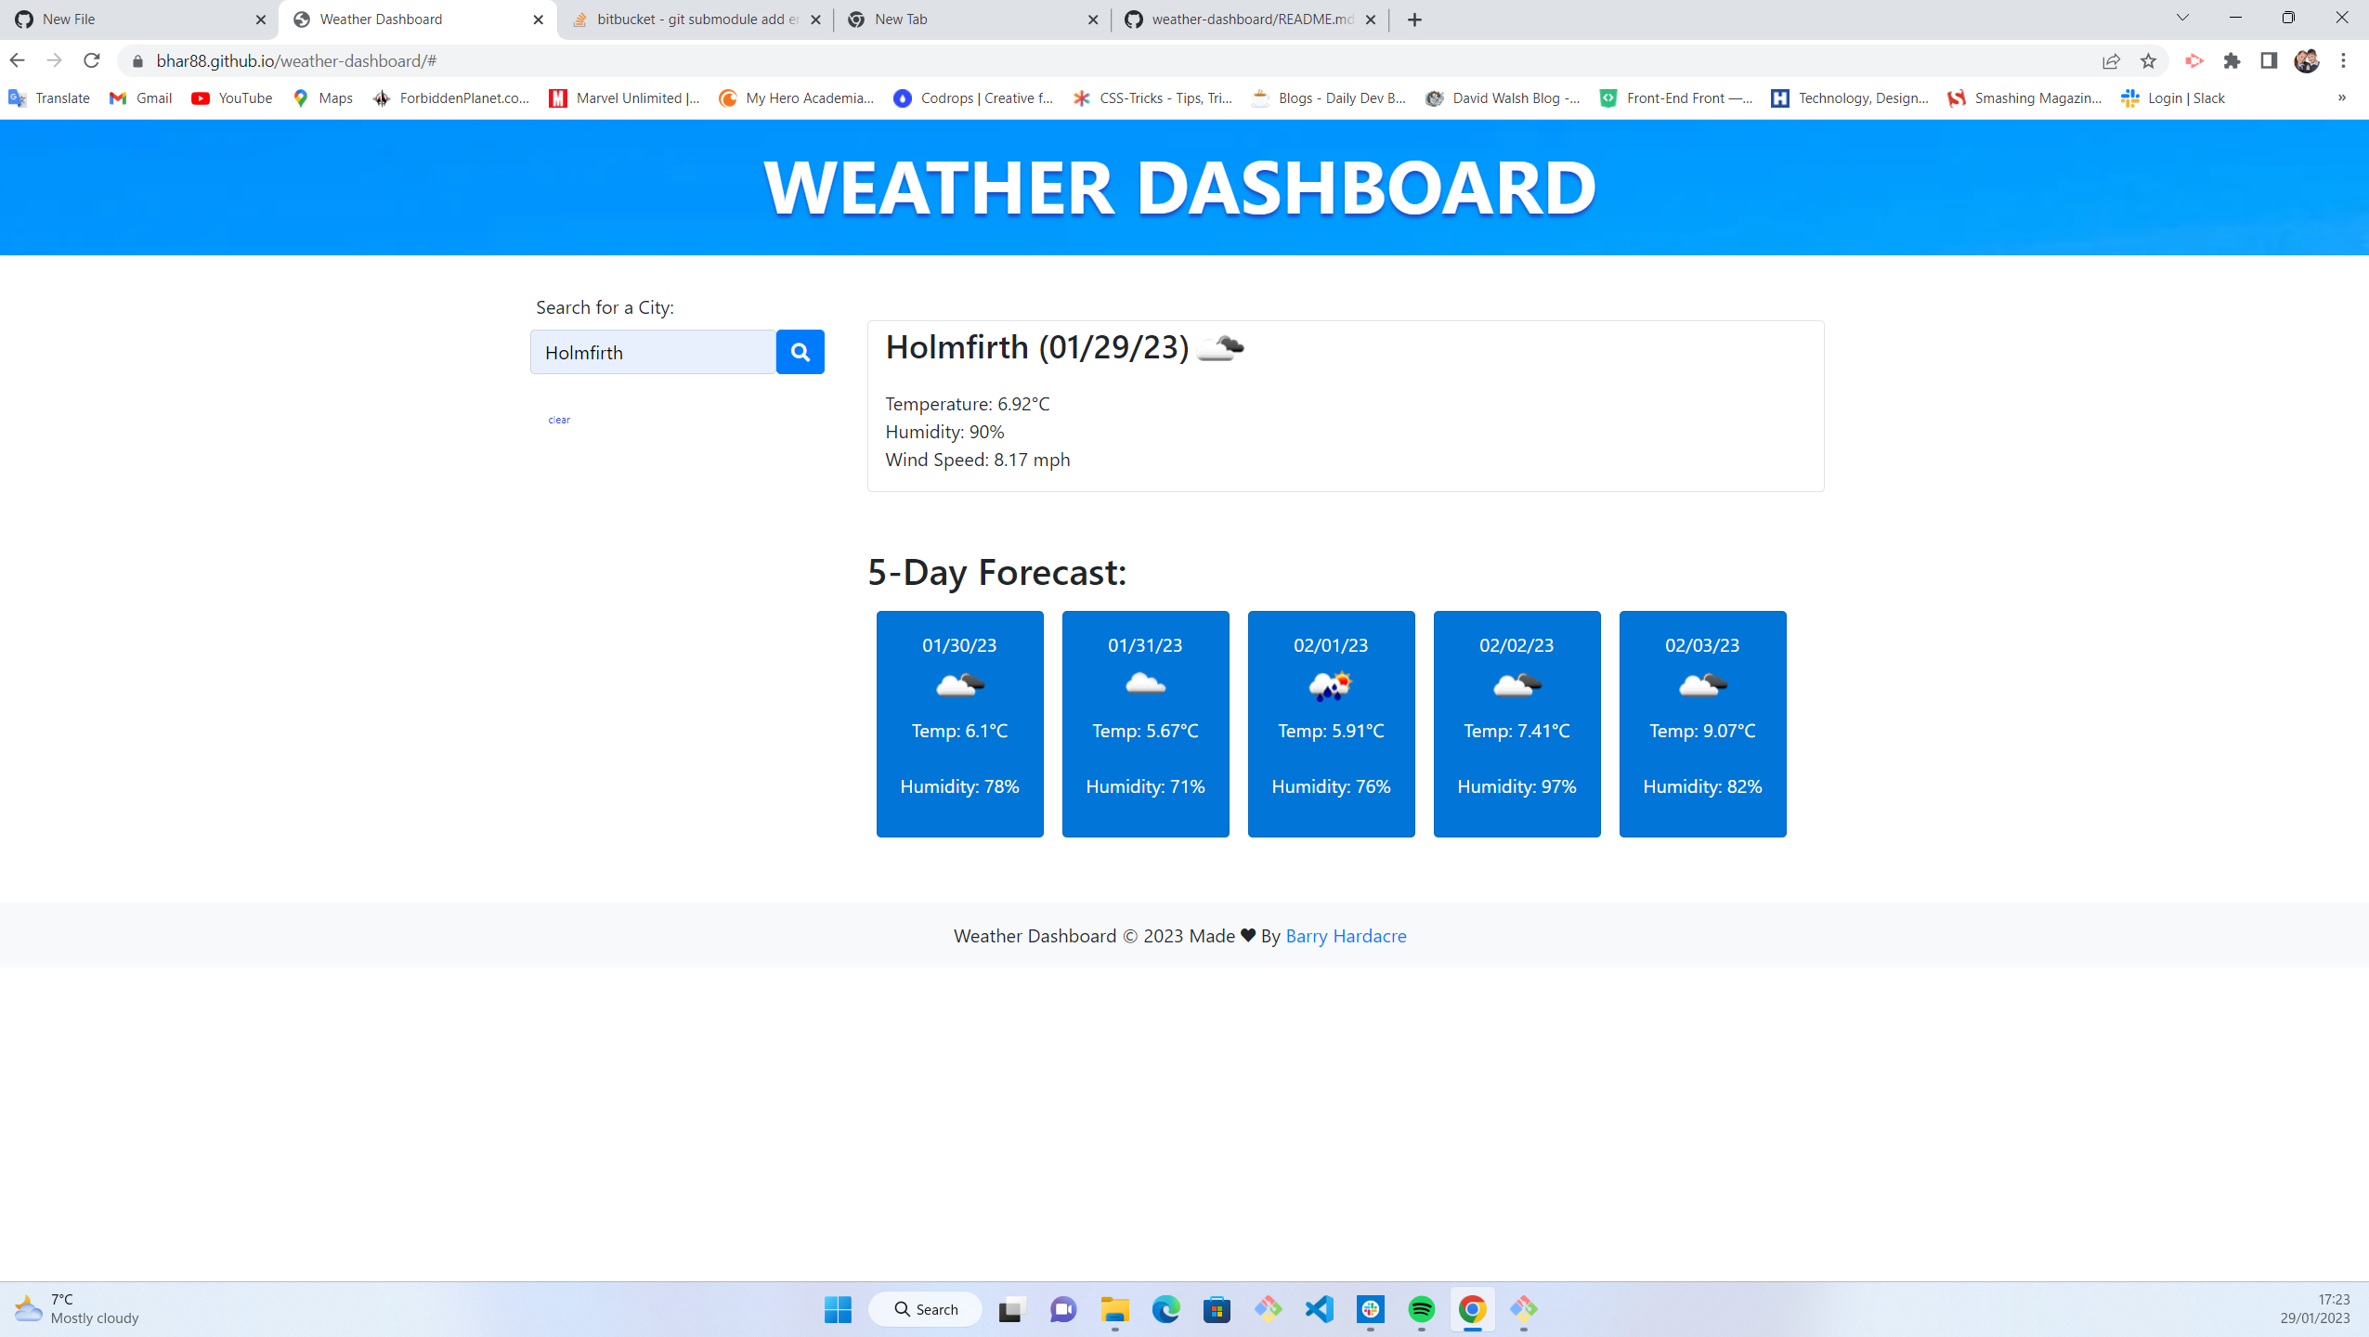The width and height of the screenshot is (2369, 1337).
Task: Click the taskbar Search box
Action: click(925, 1309)
